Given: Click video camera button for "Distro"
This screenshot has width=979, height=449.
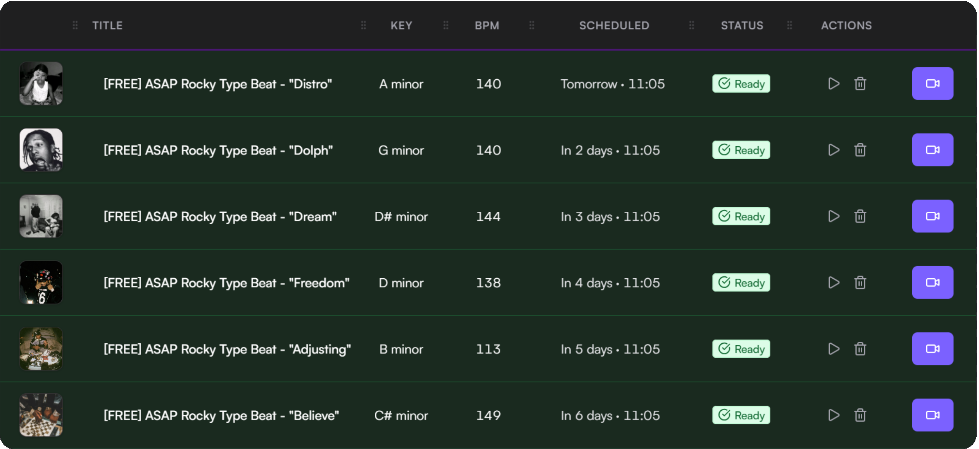Looking at the screenshot, I should [x=932, y=84].
